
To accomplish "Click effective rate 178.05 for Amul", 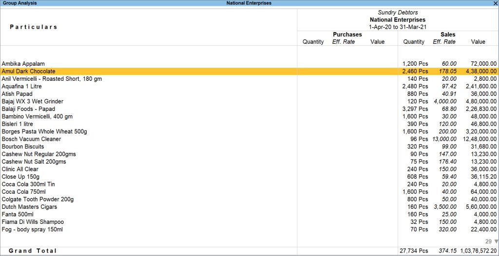I will (x=447, y=71).
